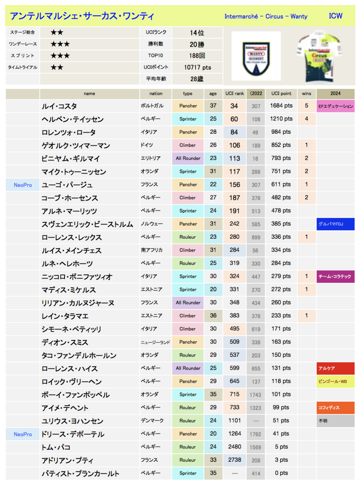Image resolution: width=359 pixels, height=484 pixels.
Task: Select rider name ヘルベン・テイッセン
Action: [72, 119]
